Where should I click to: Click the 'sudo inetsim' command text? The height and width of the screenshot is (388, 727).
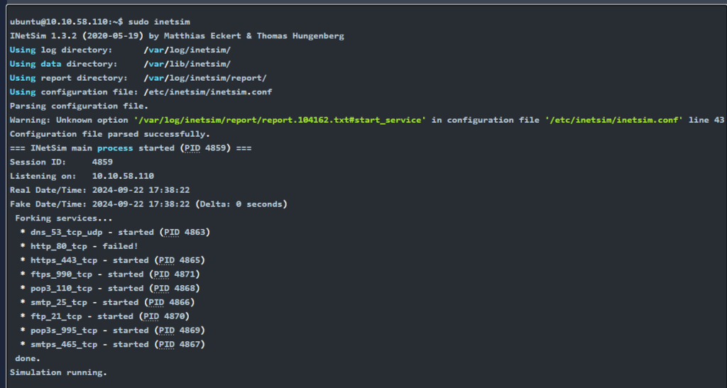point(159,22)
